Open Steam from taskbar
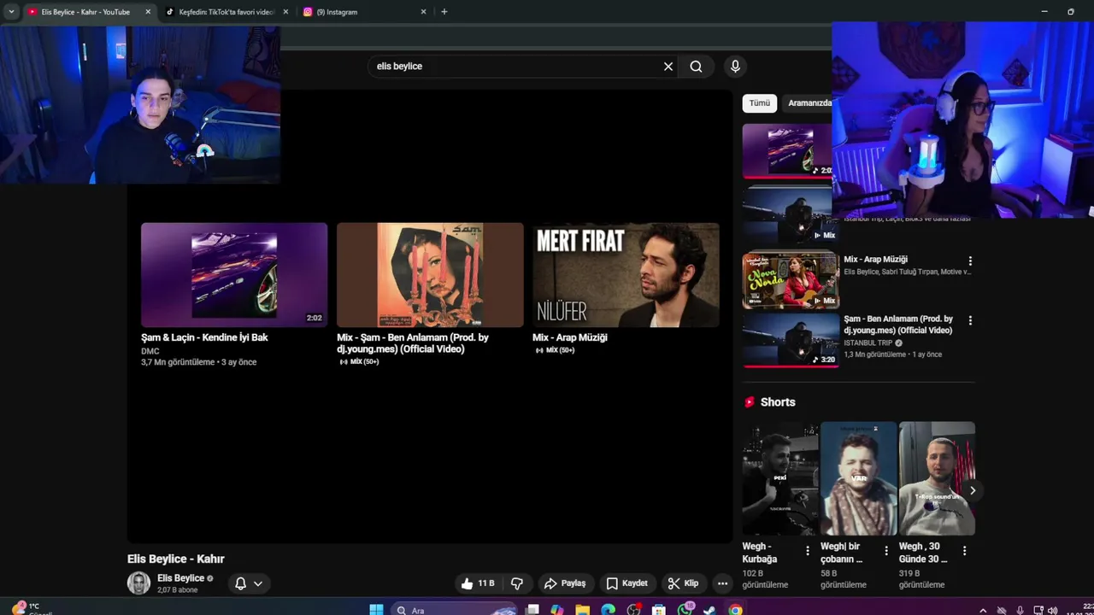Screen dimensions: 1094x615 [709, 610]
